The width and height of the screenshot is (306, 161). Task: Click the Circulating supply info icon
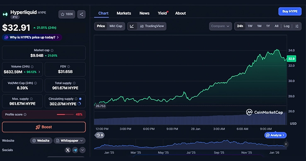76,99
